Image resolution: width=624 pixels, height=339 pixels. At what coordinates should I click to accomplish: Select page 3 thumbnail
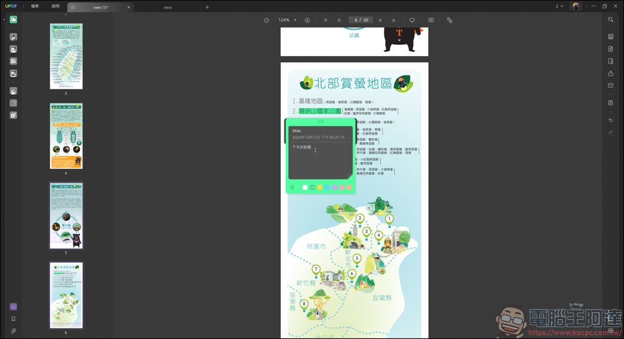click(66, 56)
